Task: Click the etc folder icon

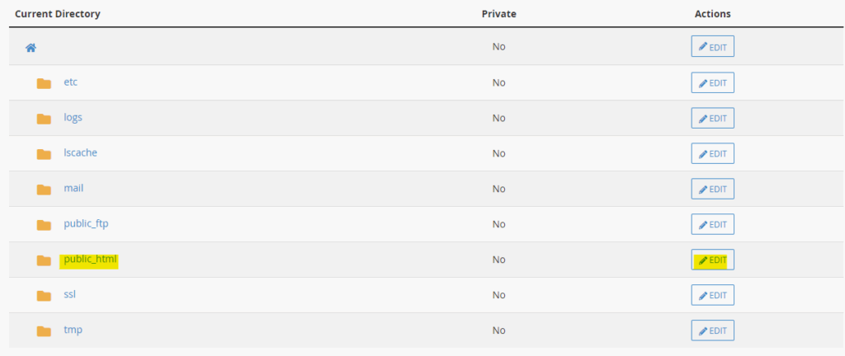Action: (x=45, y=83)
